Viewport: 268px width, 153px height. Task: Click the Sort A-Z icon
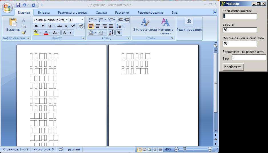point(111,32)
